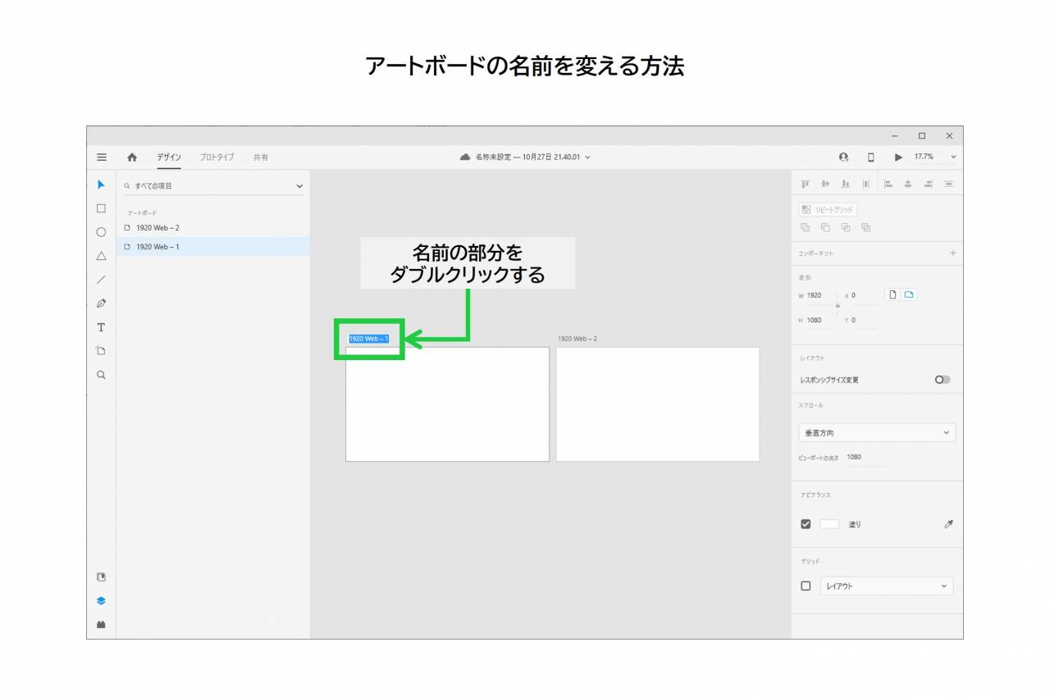Align objects to vertical middle
1050x698 pixels.
825,185
